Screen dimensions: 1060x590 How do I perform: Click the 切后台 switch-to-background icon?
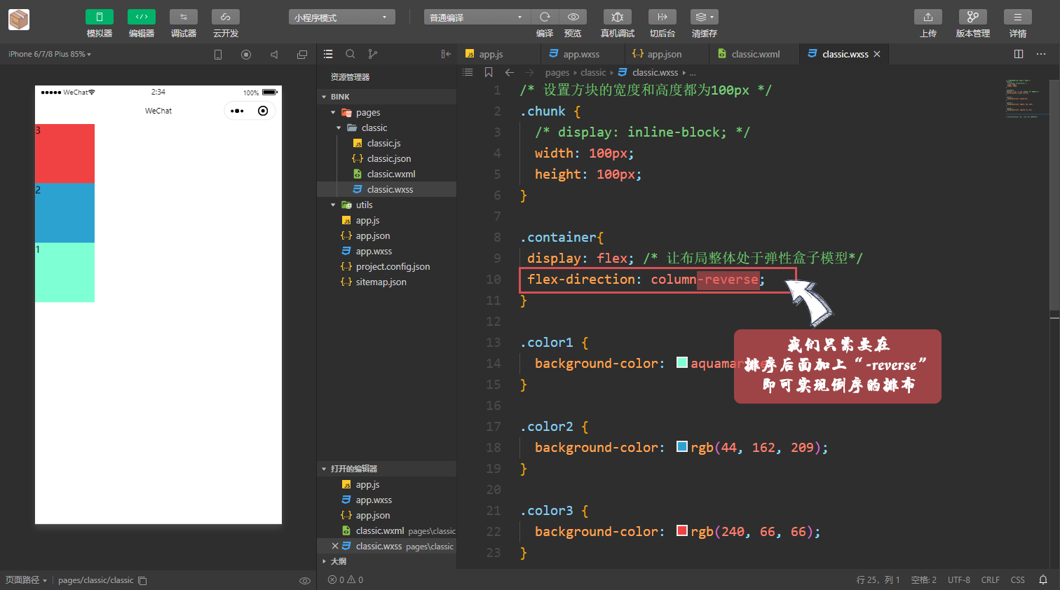click(662, 17)
